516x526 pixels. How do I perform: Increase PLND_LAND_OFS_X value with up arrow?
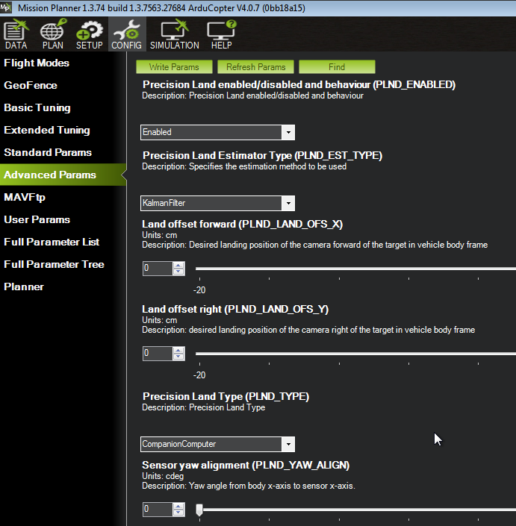178,265
